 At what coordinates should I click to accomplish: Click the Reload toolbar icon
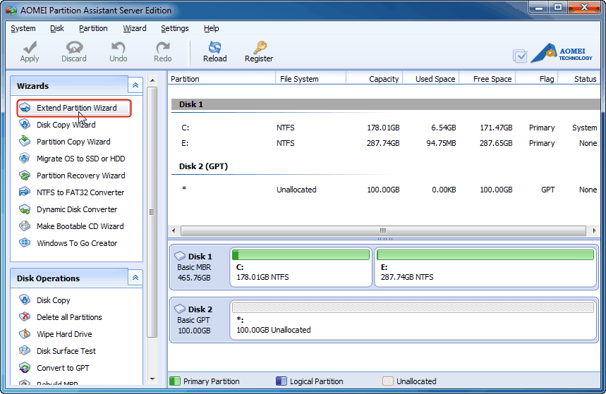pyautogui.click(x=215, y=47)
